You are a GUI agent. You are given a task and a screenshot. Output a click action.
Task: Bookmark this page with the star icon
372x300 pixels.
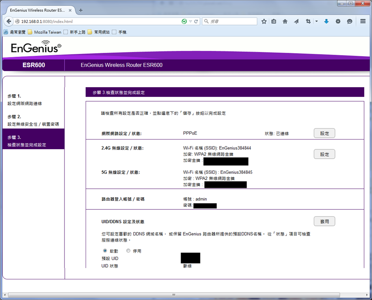pos(264,21)
